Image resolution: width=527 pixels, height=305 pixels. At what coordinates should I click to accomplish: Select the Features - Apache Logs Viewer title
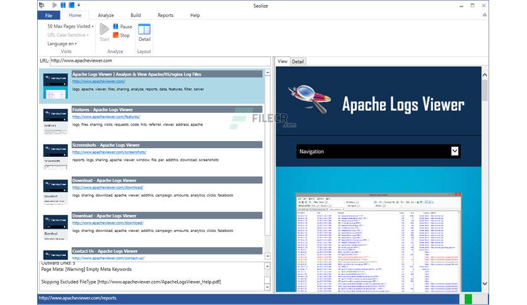point(167,110)
